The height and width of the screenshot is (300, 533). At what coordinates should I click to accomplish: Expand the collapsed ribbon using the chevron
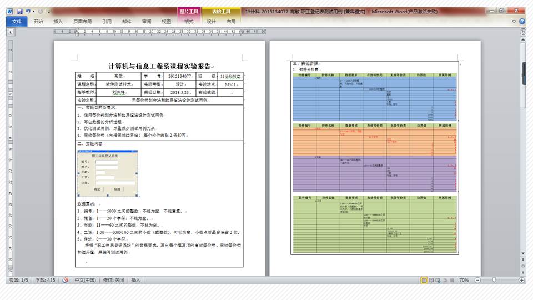[514, 22]
